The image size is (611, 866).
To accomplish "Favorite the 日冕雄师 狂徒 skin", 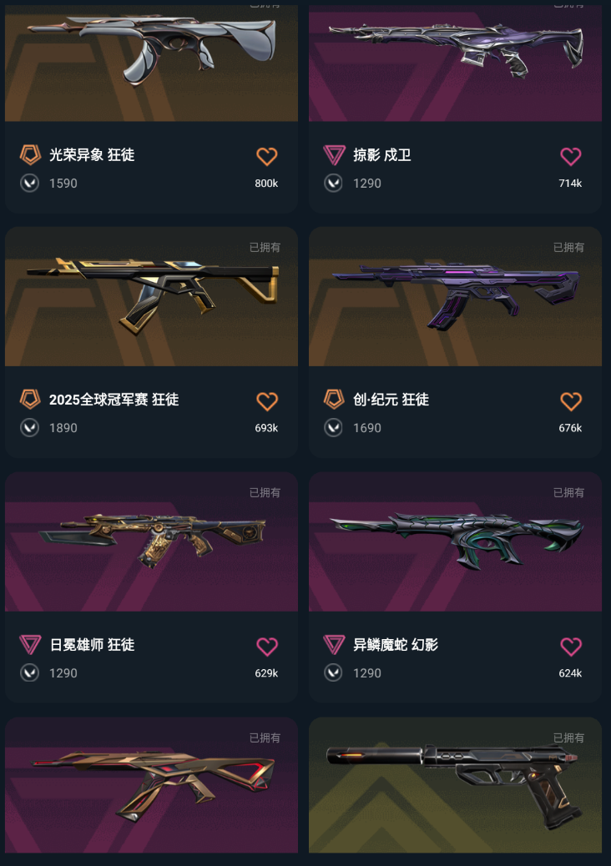I will [267, 647].
